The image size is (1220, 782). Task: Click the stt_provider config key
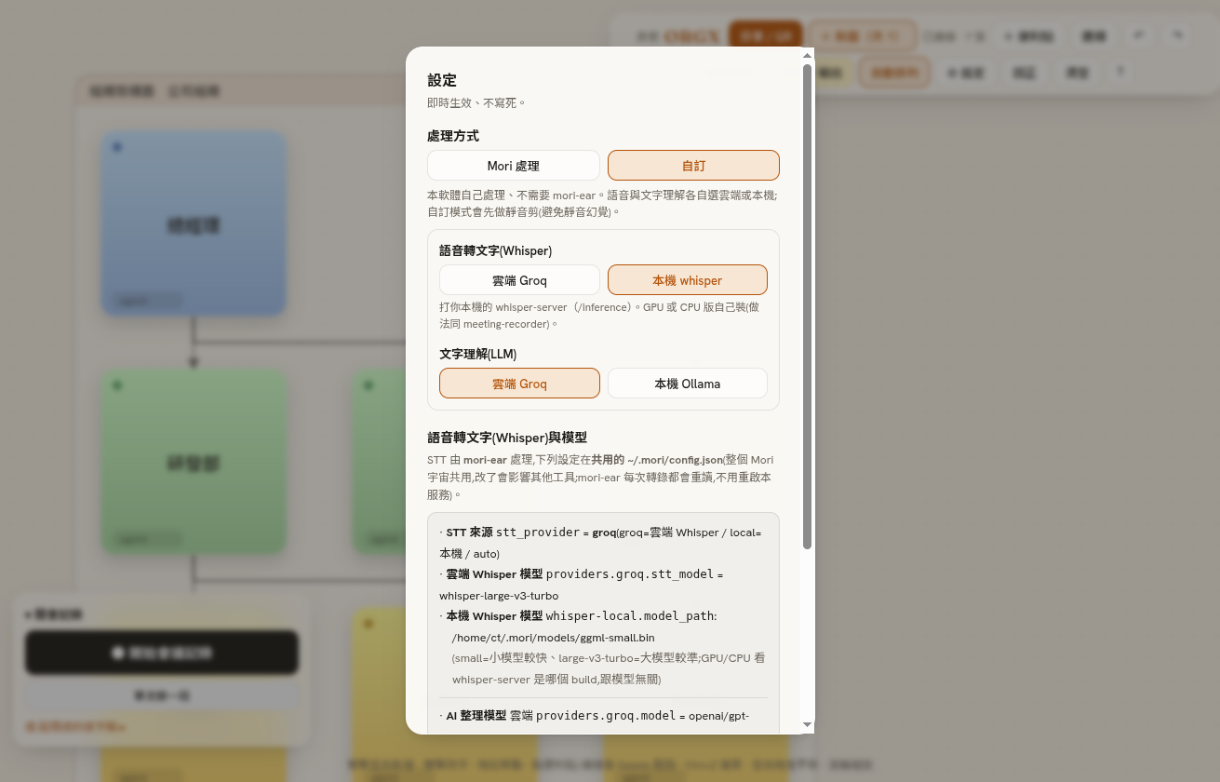click(537, 533)
